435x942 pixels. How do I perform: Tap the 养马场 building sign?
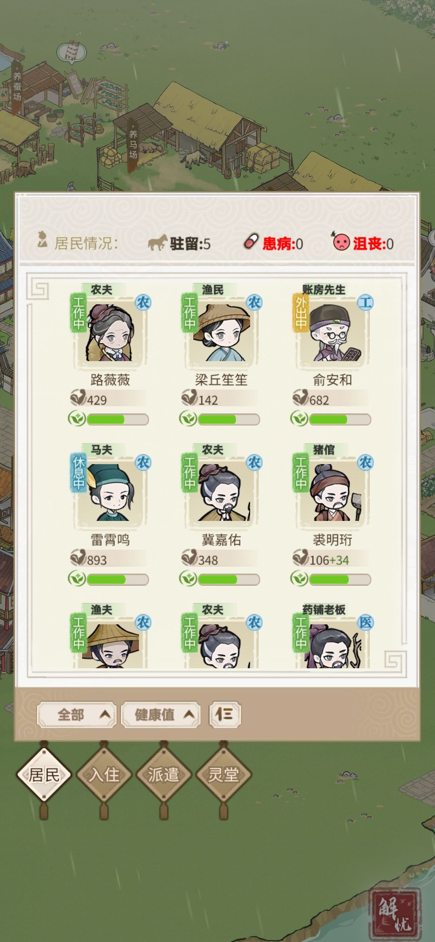(133, 143)
